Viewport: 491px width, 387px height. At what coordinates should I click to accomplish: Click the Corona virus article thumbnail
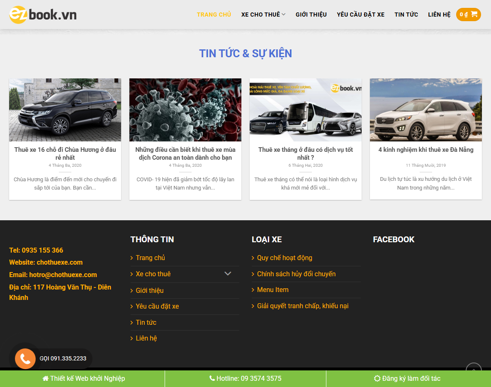click(185, 110)
